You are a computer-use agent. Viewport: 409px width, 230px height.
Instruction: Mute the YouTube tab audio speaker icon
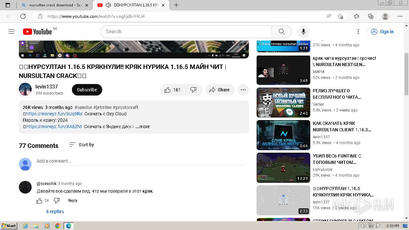click(x=108, y=5)
